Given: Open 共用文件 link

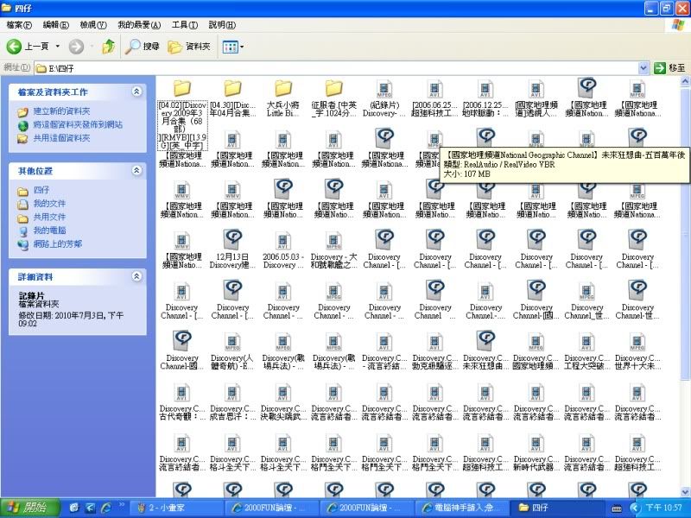Looking at the screenshot, I should pyautogui.click(x=49, y=217).
